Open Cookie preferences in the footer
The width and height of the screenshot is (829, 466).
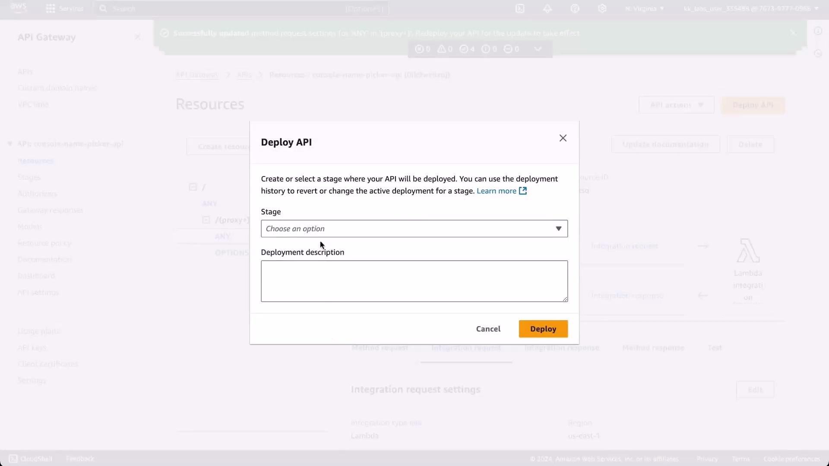tap(791, 459)
